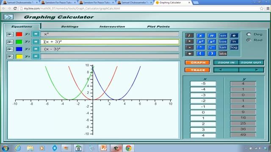Open the Plot Points tab

[158, 27]
